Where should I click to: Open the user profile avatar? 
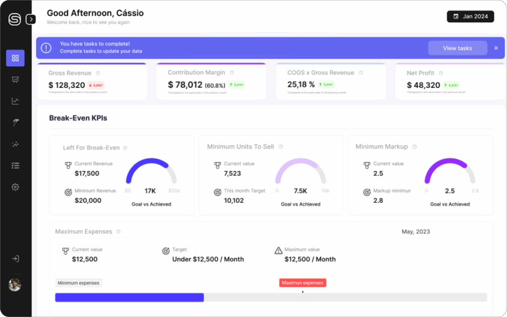[x=14, y=285]
